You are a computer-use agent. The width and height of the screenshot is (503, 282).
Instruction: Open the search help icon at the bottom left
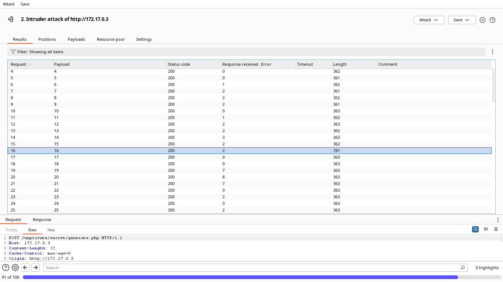(6, 267)
